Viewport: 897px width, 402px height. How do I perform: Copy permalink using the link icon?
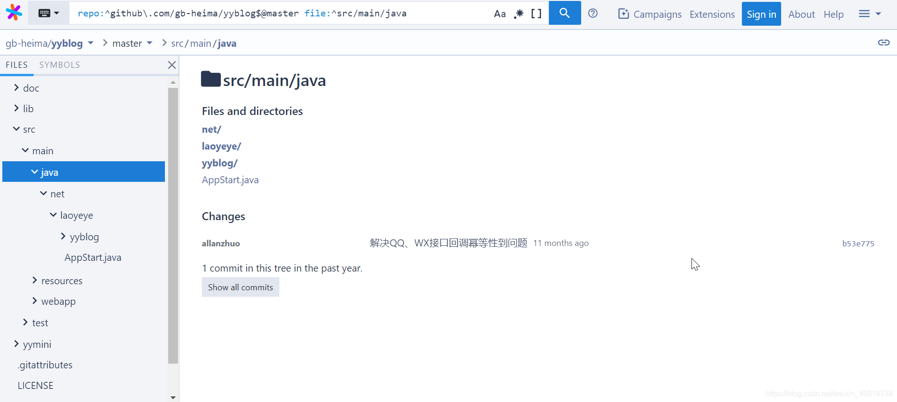[883, 43]
